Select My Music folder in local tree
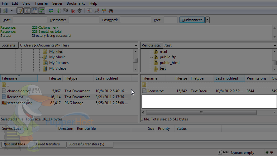Image resolution: width=277 pixels, height=156 pixels. 57,57
